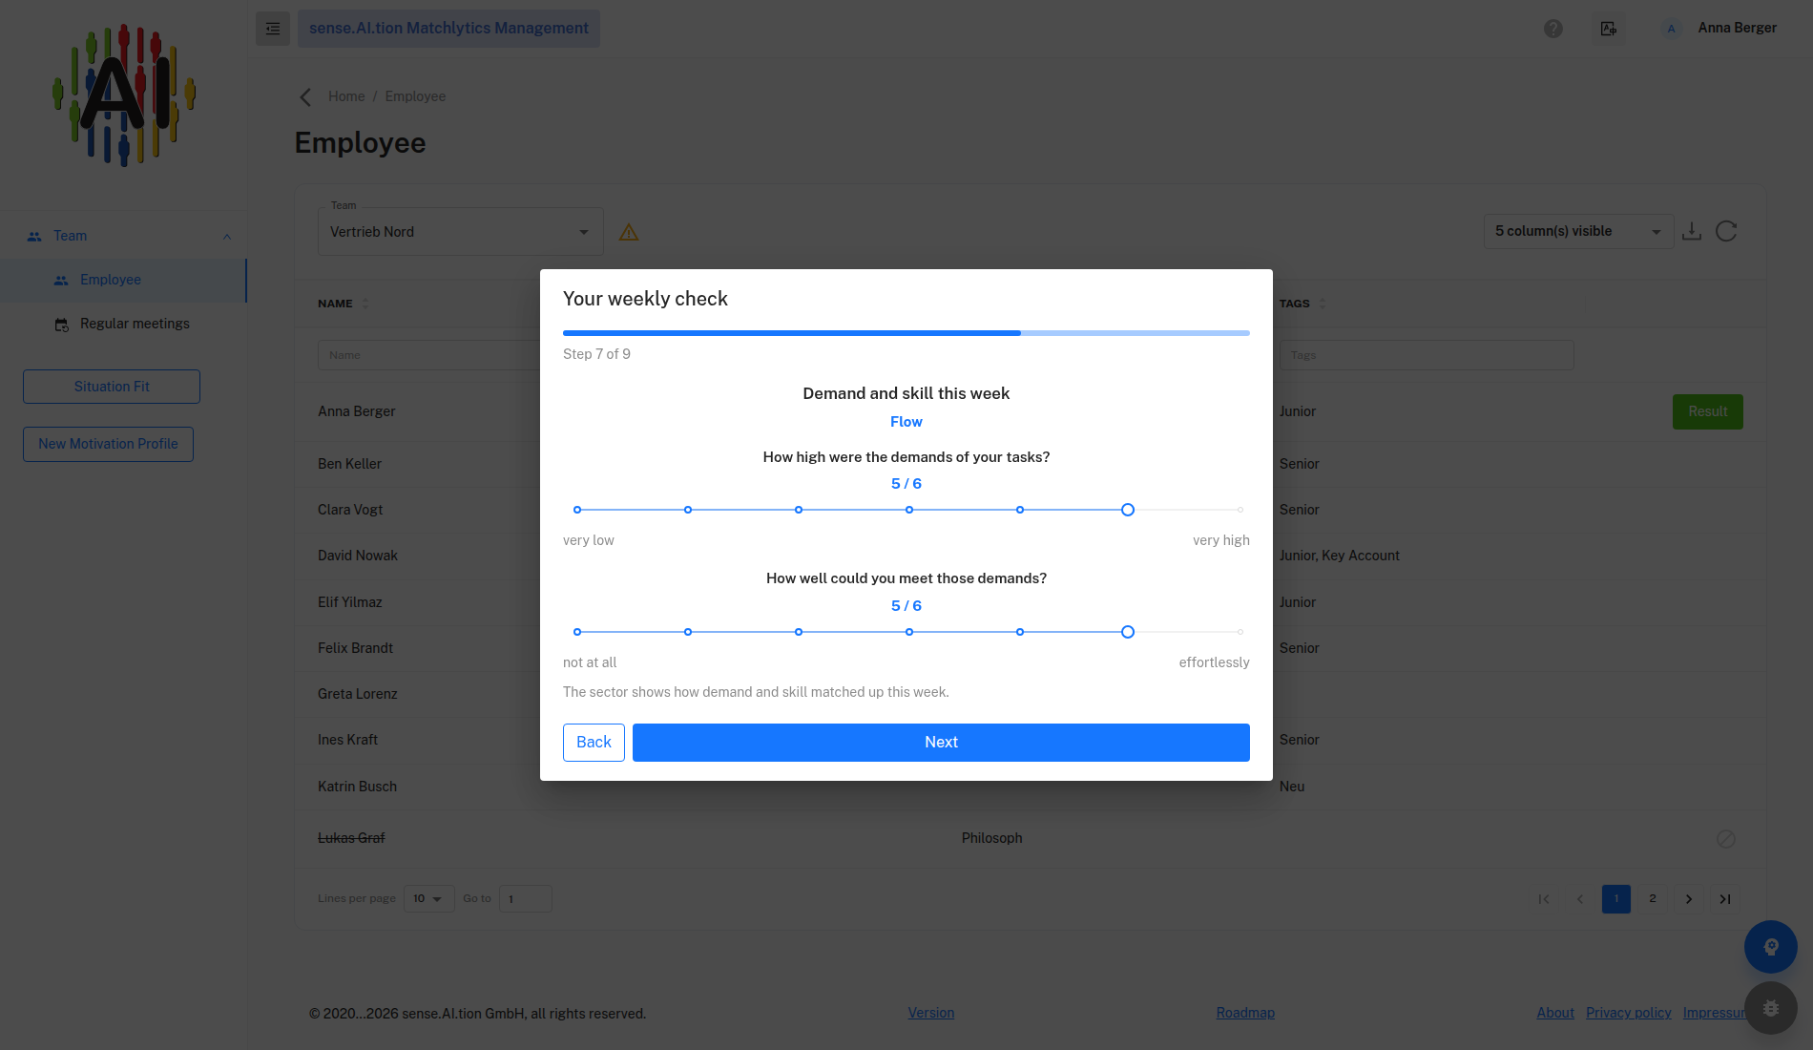Open the Privacy policy footer link
The height and width of the screenshot is (1050, 1813).
pyautogui.click(x=1629, y=1013)
